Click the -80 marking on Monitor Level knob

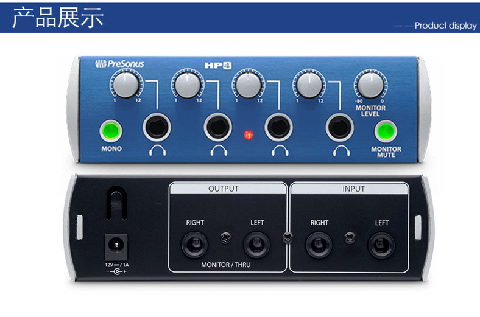(359, 101)
